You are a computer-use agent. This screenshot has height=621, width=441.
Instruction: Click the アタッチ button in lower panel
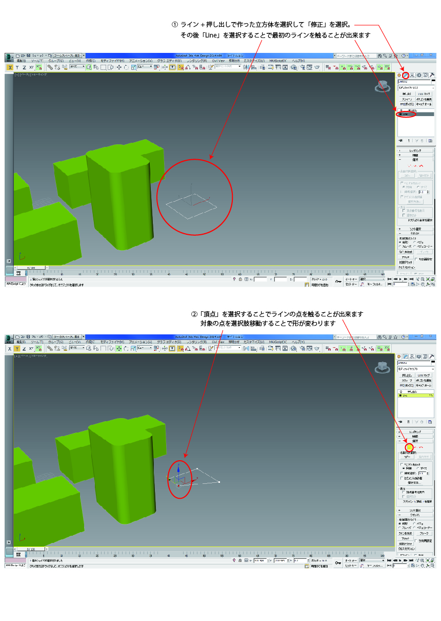coord(406,538)
